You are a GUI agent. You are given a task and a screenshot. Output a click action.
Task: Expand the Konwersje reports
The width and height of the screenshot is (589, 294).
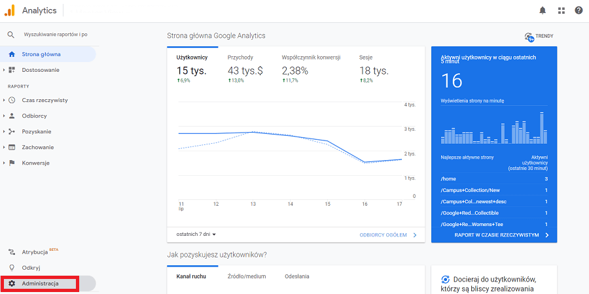tap(4, 163)
